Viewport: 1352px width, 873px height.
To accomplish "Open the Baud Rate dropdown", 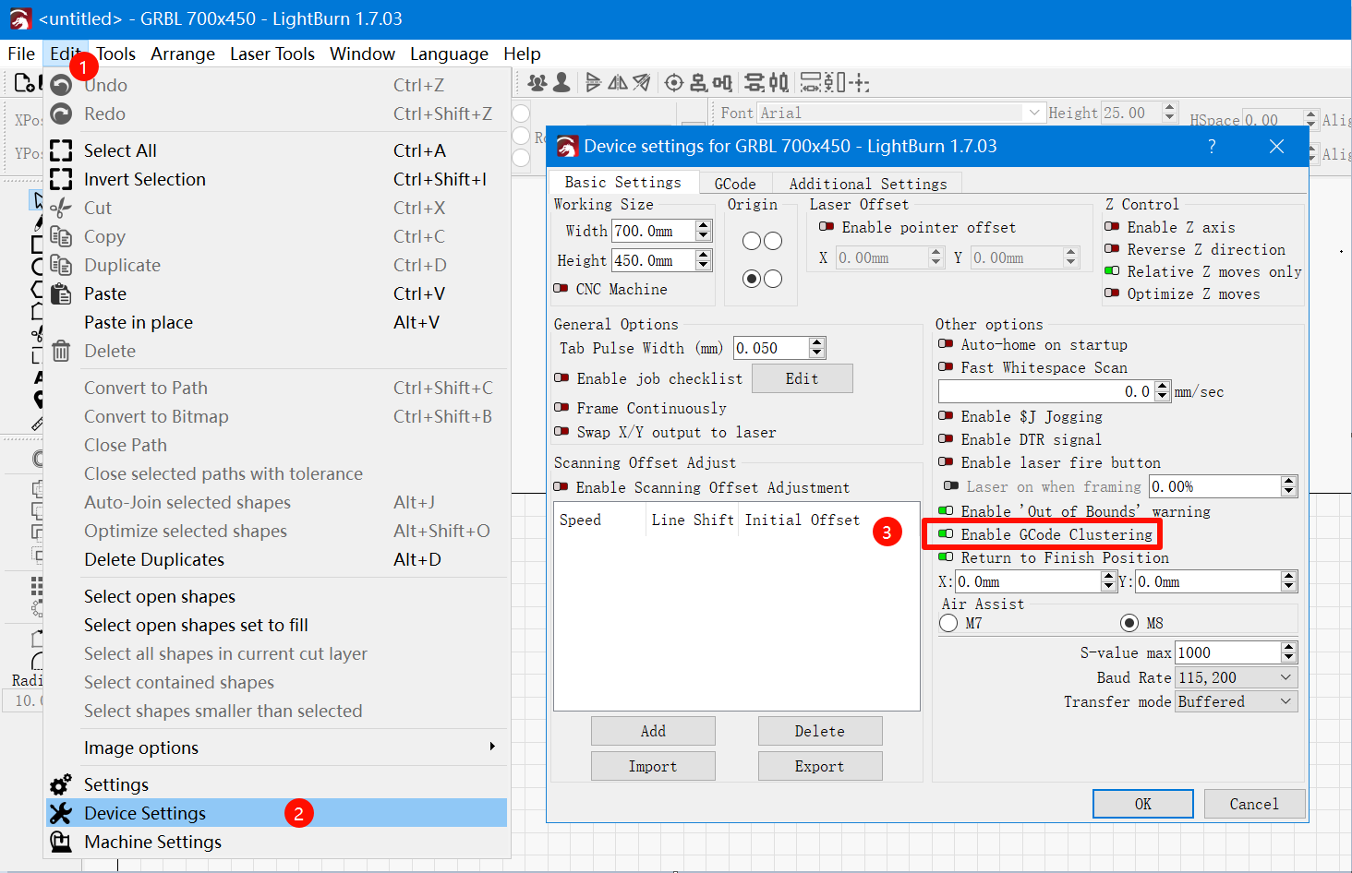I will pyautogui.click(x=1237, y=677).
